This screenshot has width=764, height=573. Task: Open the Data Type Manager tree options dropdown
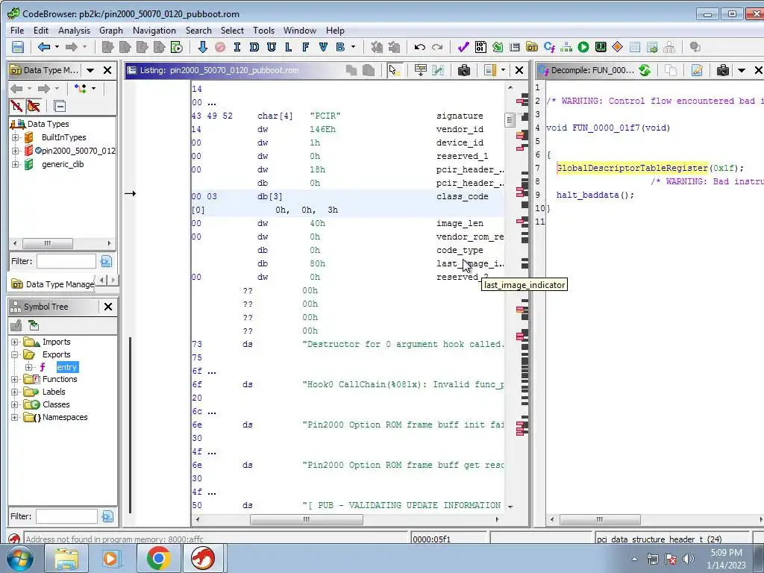(x=93, y=88)
